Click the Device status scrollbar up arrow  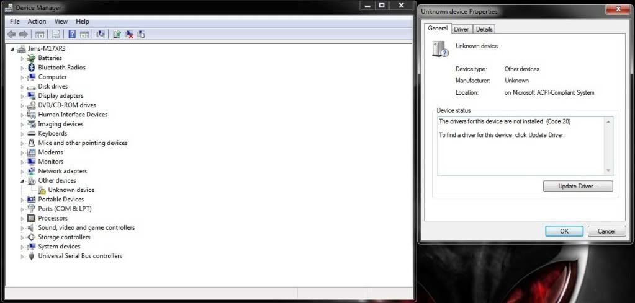pyautogui.click(x=608, y=121)
